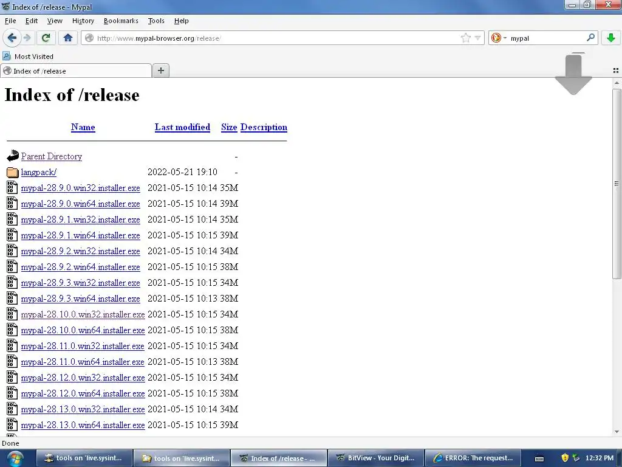
Task: Sort listing by Size column
Action: pyautogui.click(x=229, y=127)
